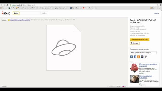Open the Ирина Баранова bookmark

pyautogui.click(x=76, y=8)
